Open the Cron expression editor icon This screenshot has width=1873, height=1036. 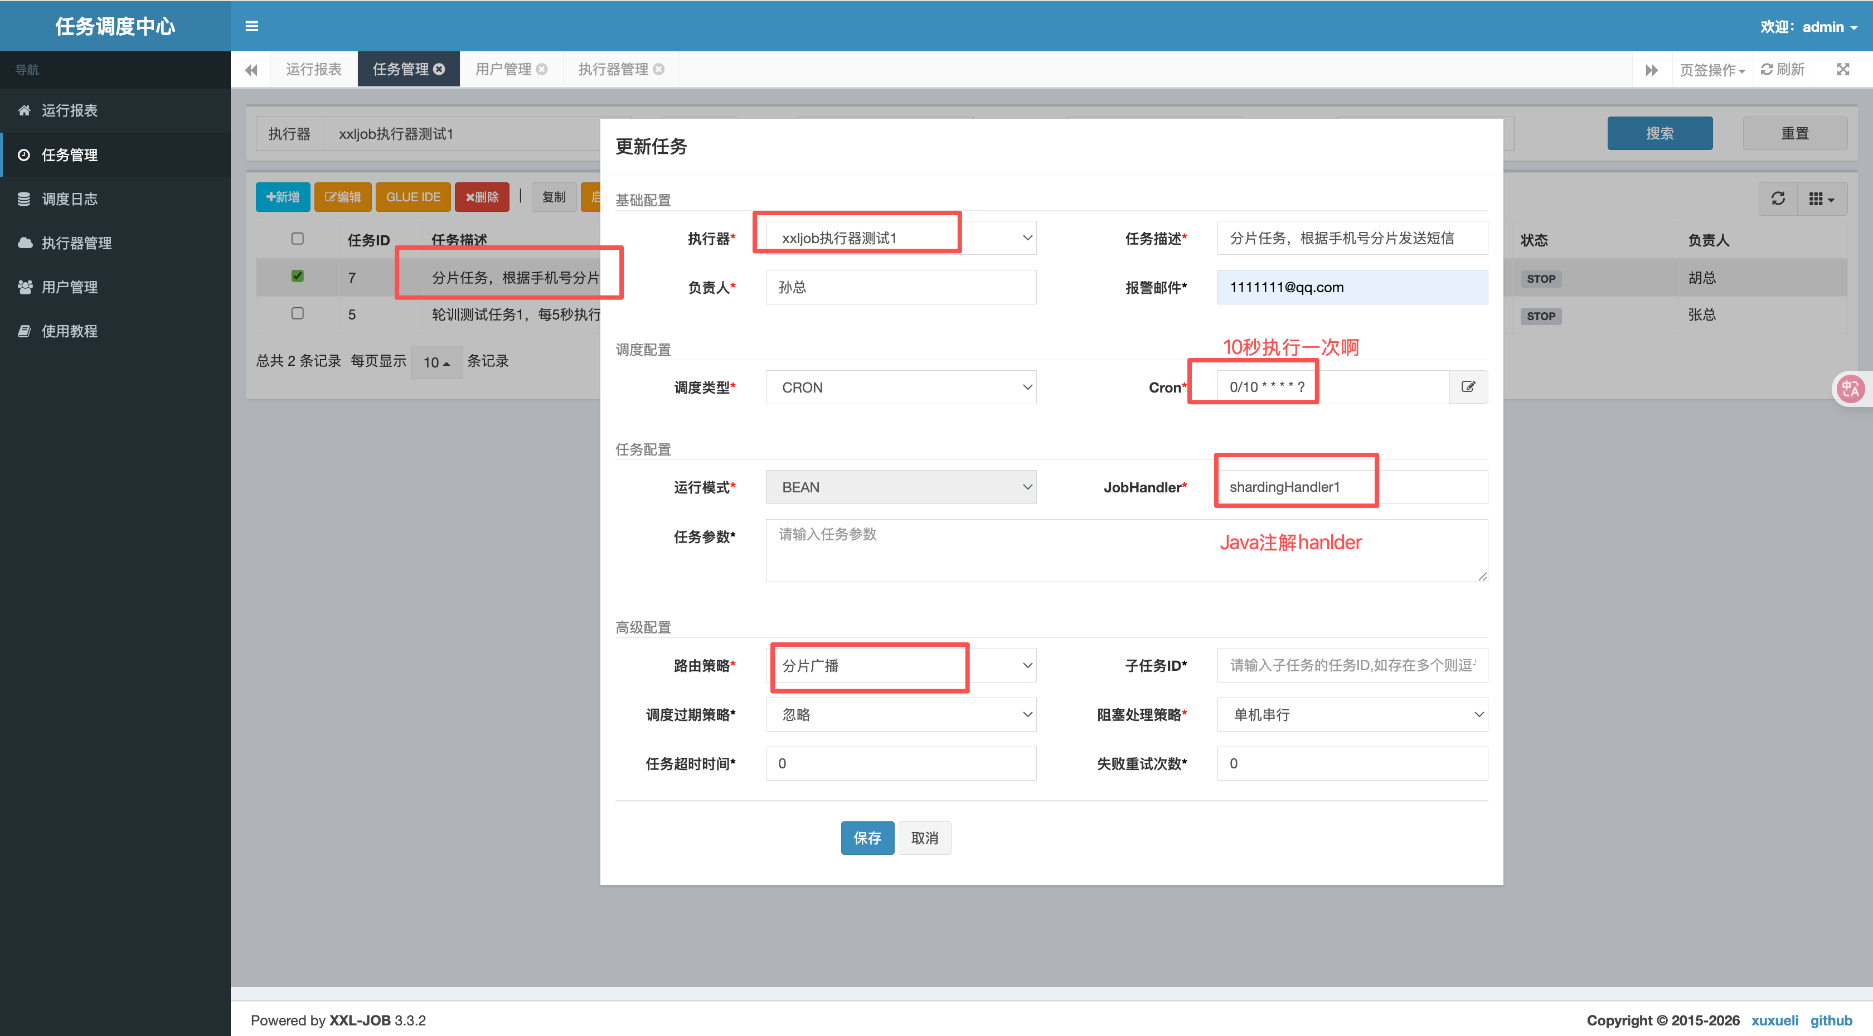pos(1468,387)
